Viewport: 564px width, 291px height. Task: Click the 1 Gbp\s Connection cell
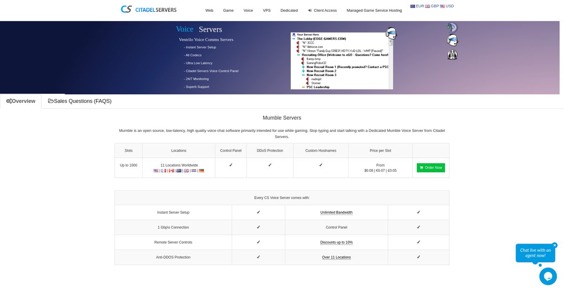pos(173,228)
